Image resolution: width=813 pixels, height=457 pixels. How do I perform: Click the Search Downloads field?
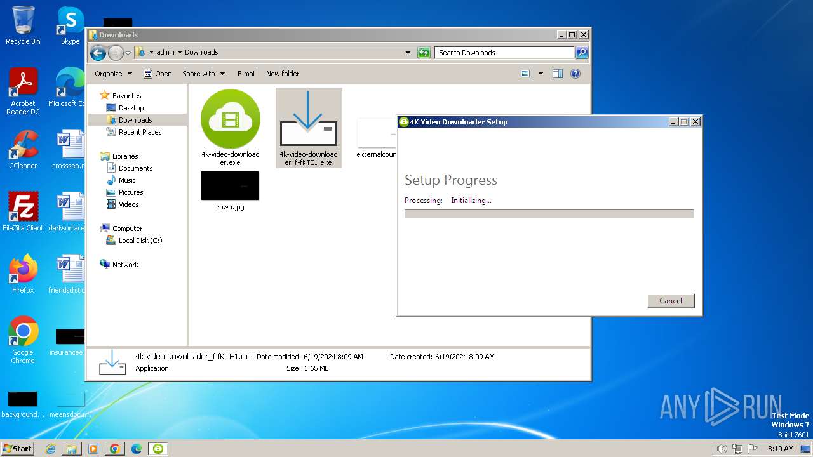[x=505, y=53]
